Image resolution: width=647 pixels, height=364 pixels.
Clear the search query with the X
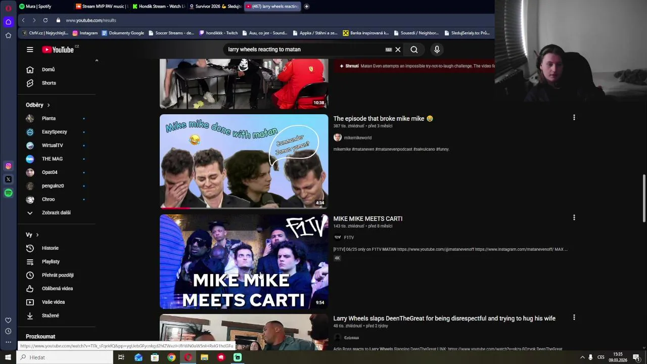pos(398,50)
